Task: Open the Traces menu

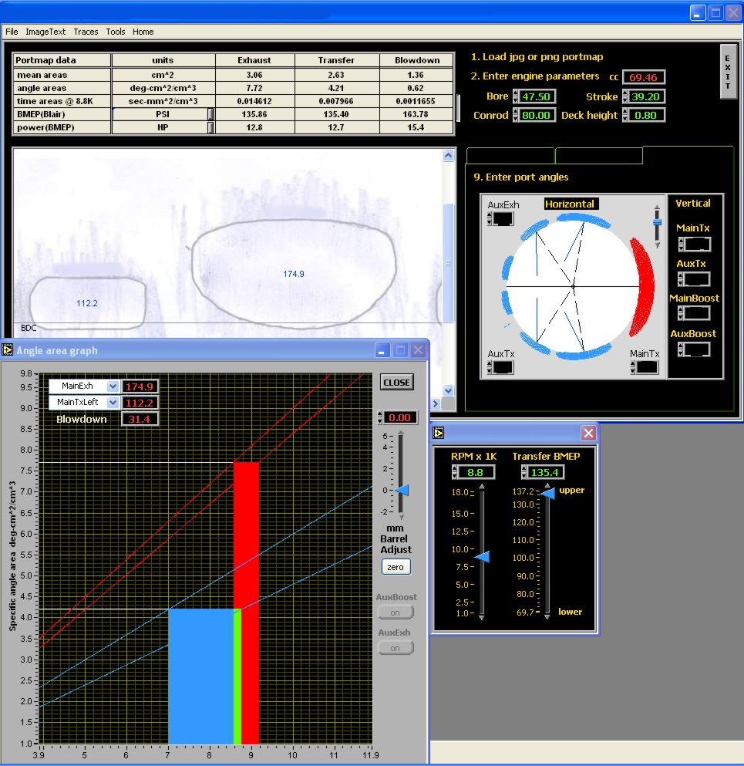Action: click(86, 32)
